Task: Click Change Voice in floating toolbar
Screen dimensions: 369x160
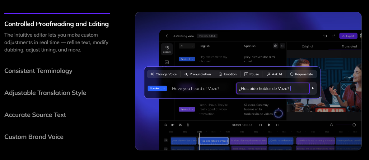Action: click(164, 74)
